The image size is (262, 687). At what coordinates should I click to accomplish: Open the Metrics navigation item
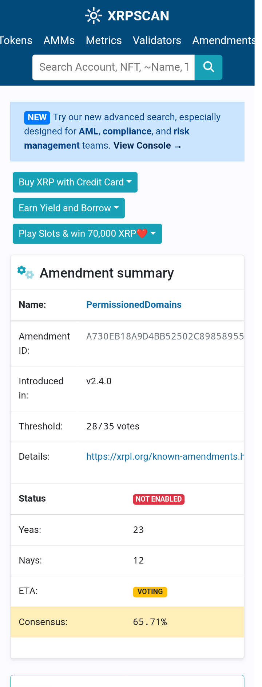click(x=104, y=40)
